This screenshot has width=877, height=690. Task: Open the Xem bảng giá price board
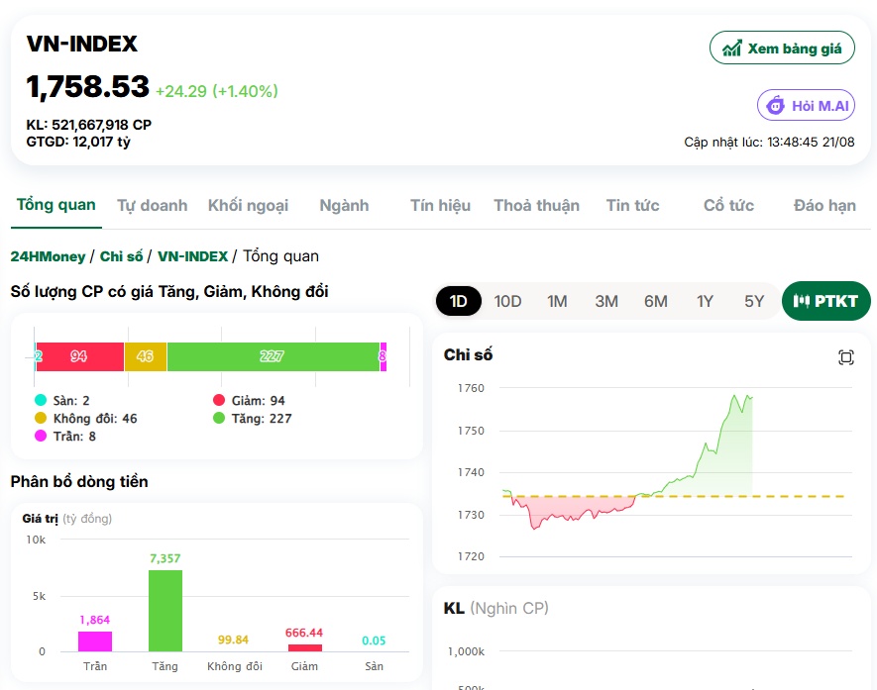[x=782, y=49]
